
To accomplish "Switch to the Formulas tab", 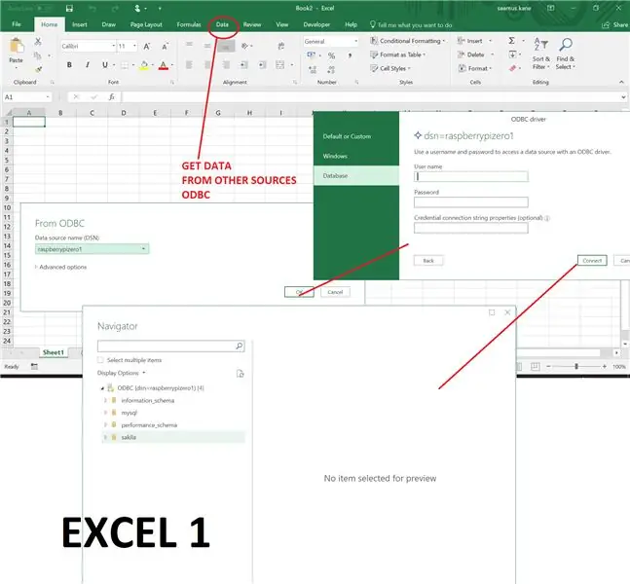I will (189, 24).
